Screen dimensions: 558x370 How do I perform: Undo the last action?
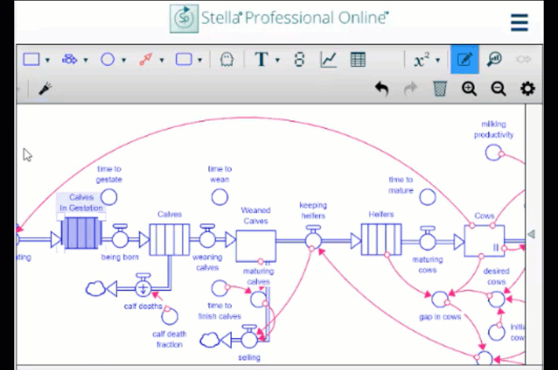coord(381,89)
